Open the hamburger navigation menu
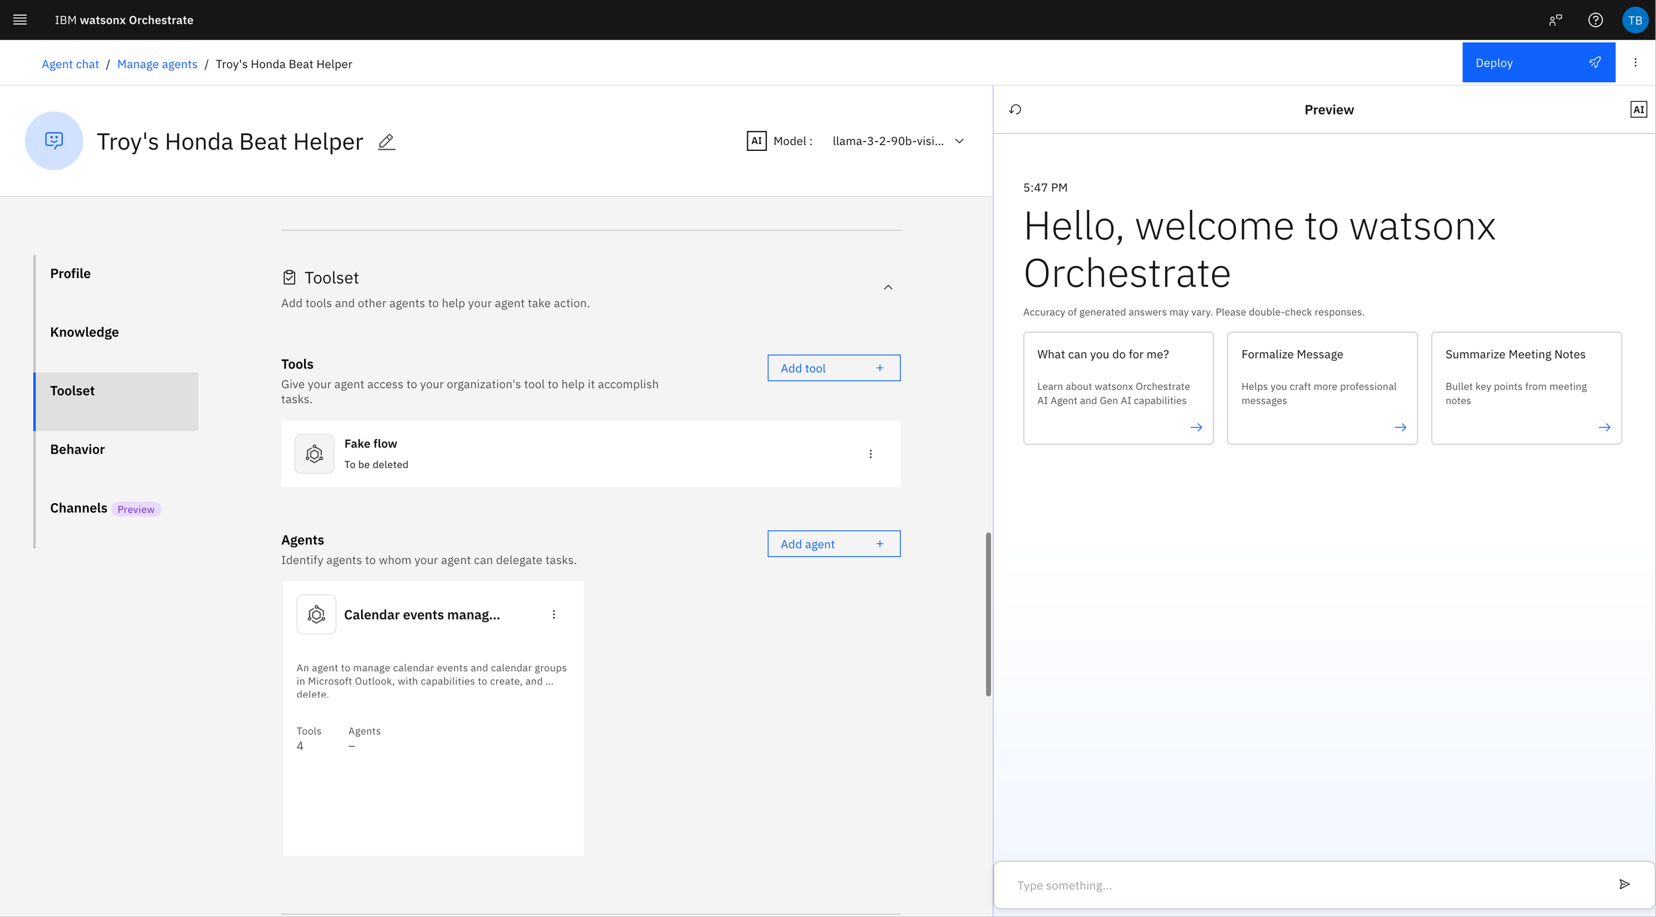1656x917 pixels. click(x=20, y=20)
